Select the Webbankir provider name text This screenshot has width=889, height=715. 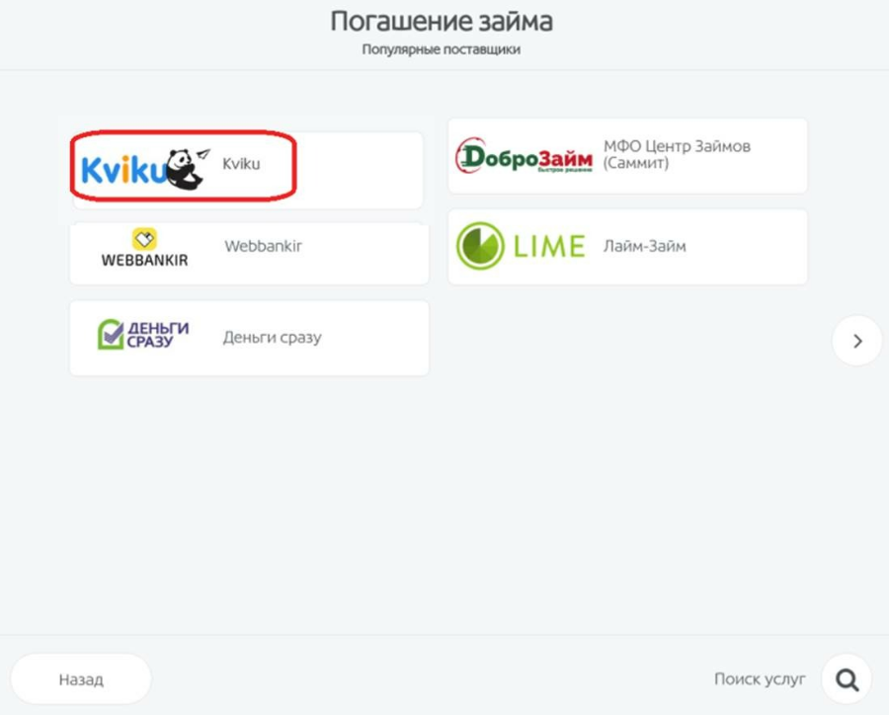[263, 246]
